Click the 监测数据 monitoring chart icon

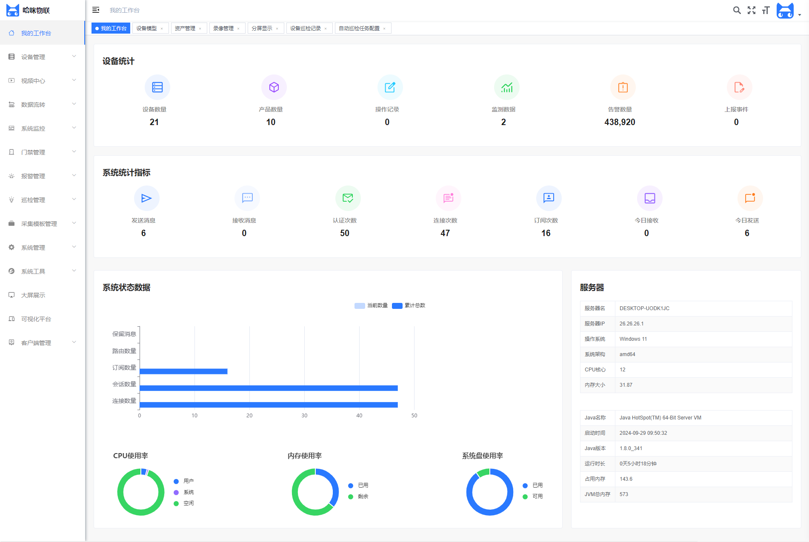pyautogui.click(x=506, y=87)
